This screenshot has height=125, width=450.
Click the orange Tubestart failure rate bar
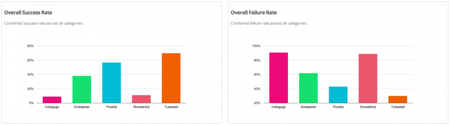coord(398,99)
